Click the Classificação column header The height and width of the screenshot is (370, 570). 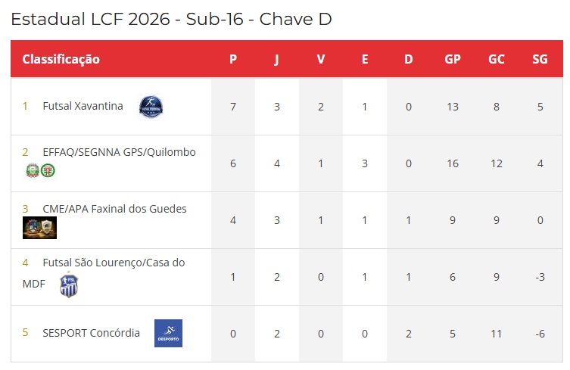tap(61, 59)
